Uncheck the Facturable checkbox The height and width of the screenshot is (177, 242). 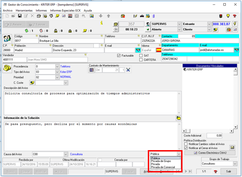click(x=119, y=55)
